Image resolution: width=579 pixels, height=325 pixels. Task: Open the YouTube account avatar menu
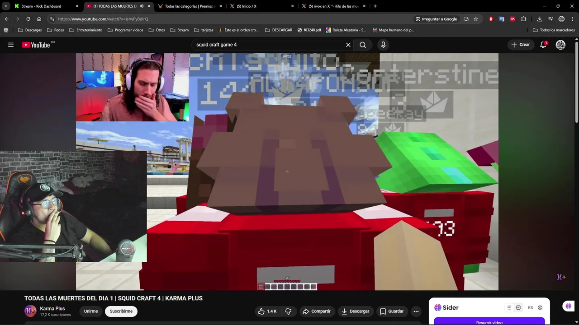click(560, 45)
